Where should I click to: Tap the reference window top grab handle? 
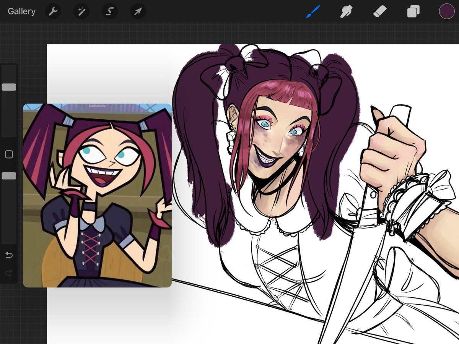coord(97,105)
